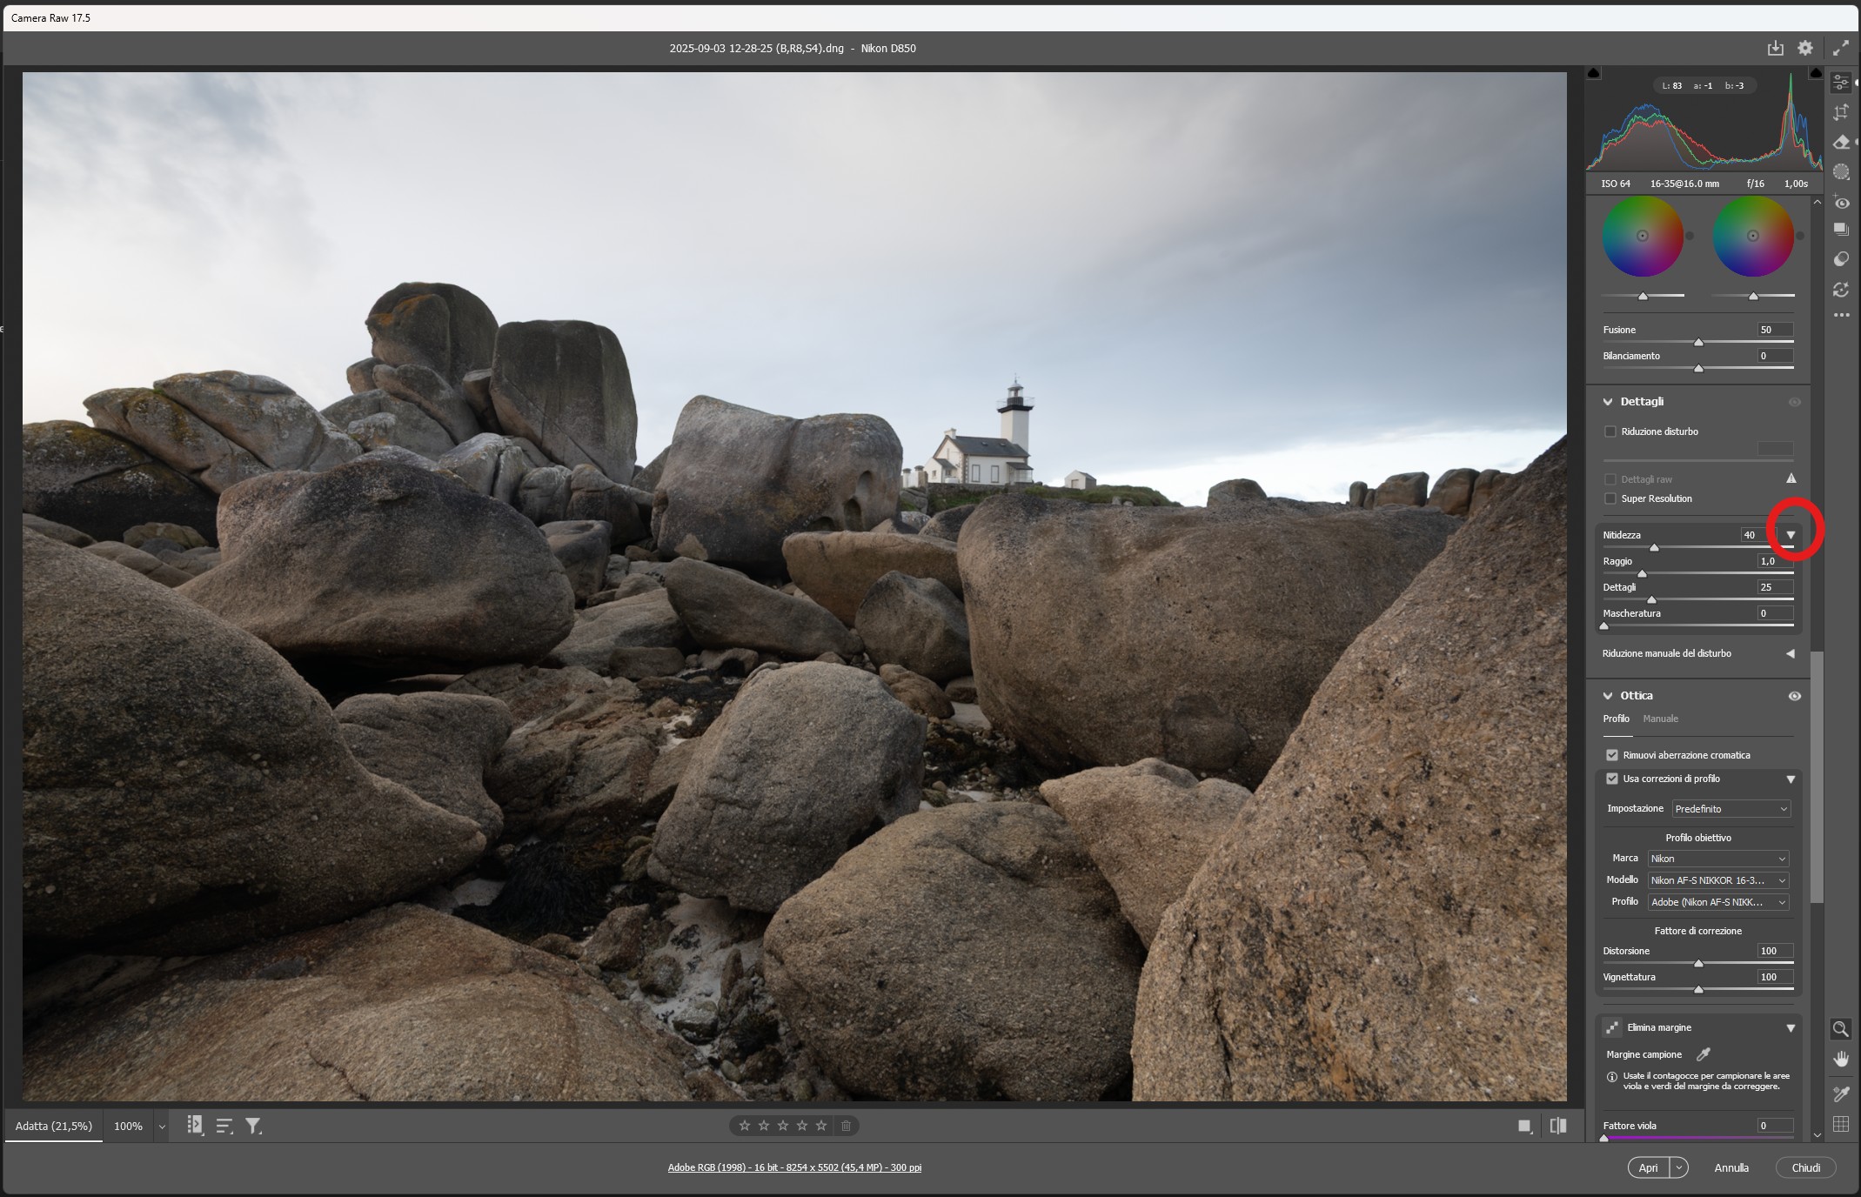This screenshot has height=1197, width=1861.
Task: Select the Profilo tab in Ottica
Action: [1616, 719]
